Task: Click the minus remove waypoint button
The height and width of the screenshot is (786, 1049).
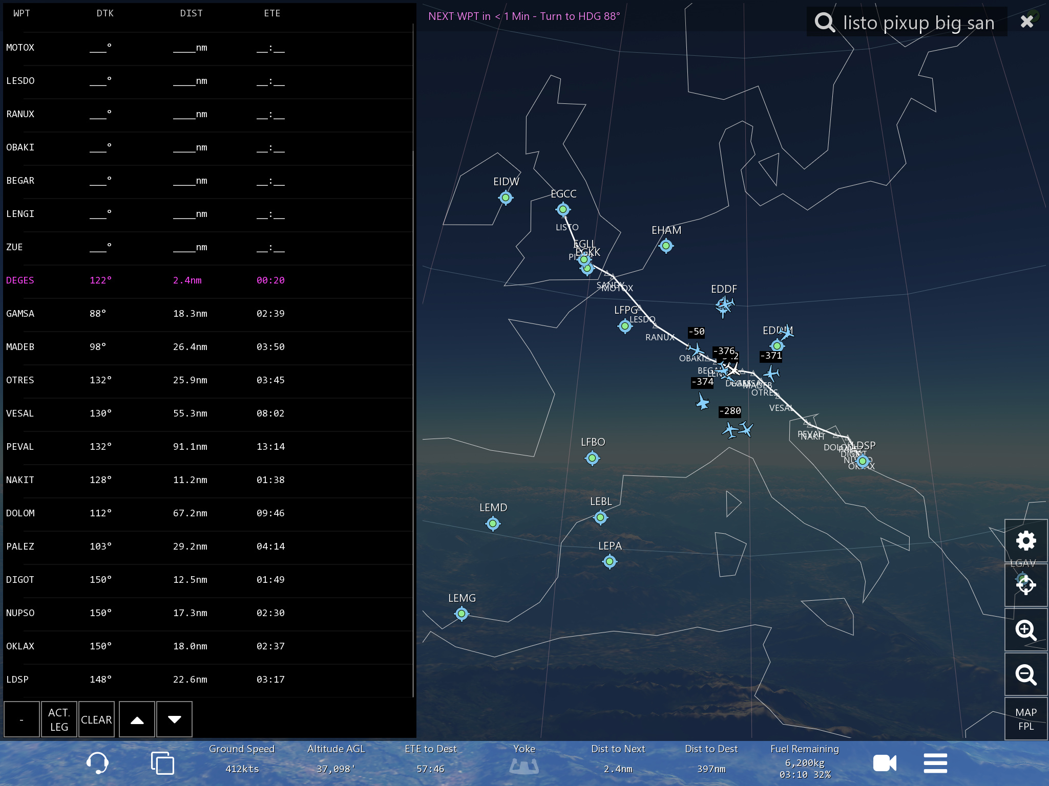Action: pyautogui.click(x=22, y=719)
